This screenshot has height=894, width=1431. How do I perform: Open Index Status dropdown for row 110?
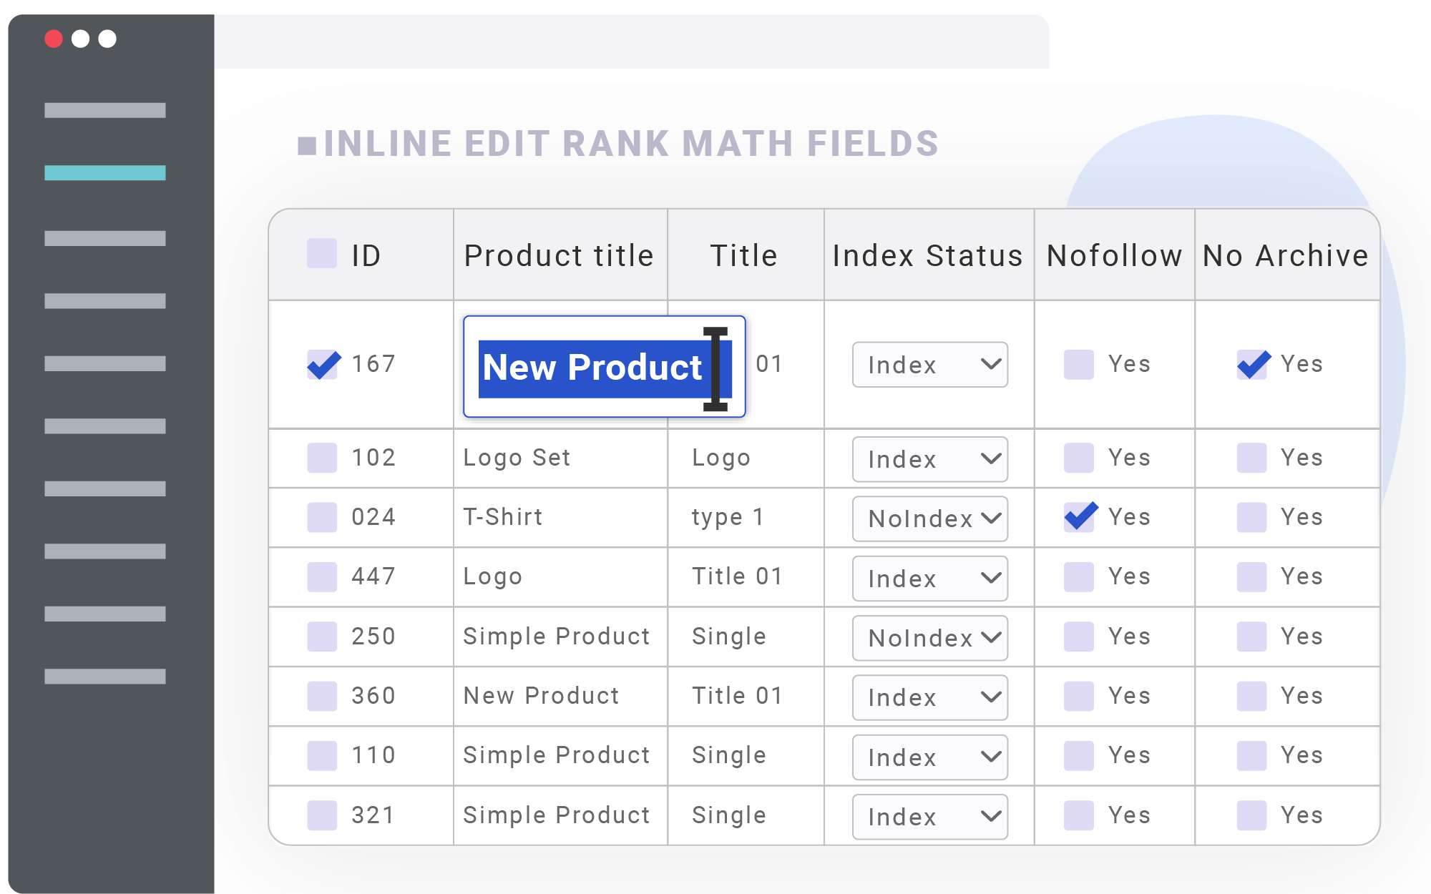[930, 757]
